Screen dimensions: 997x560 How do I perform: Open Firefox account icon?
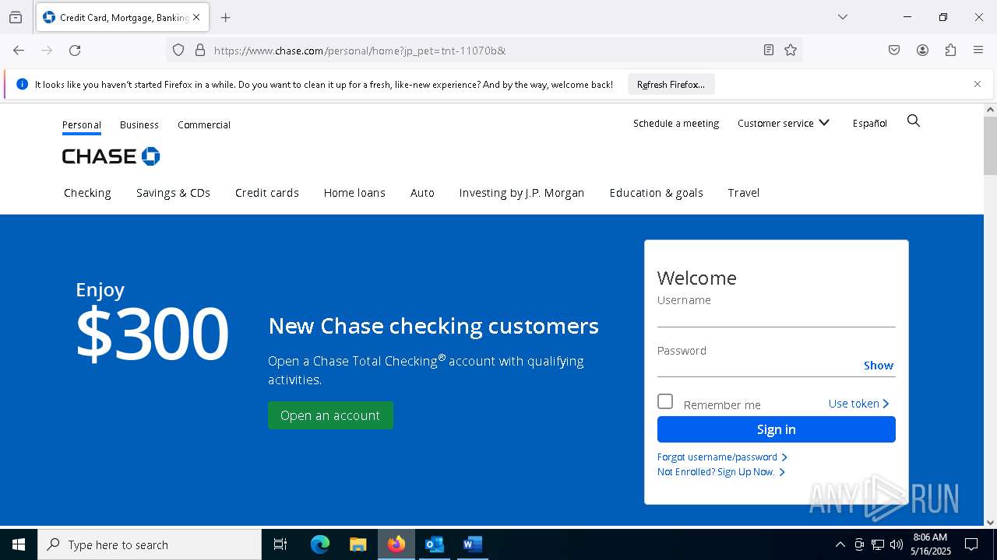coord(922,51)
